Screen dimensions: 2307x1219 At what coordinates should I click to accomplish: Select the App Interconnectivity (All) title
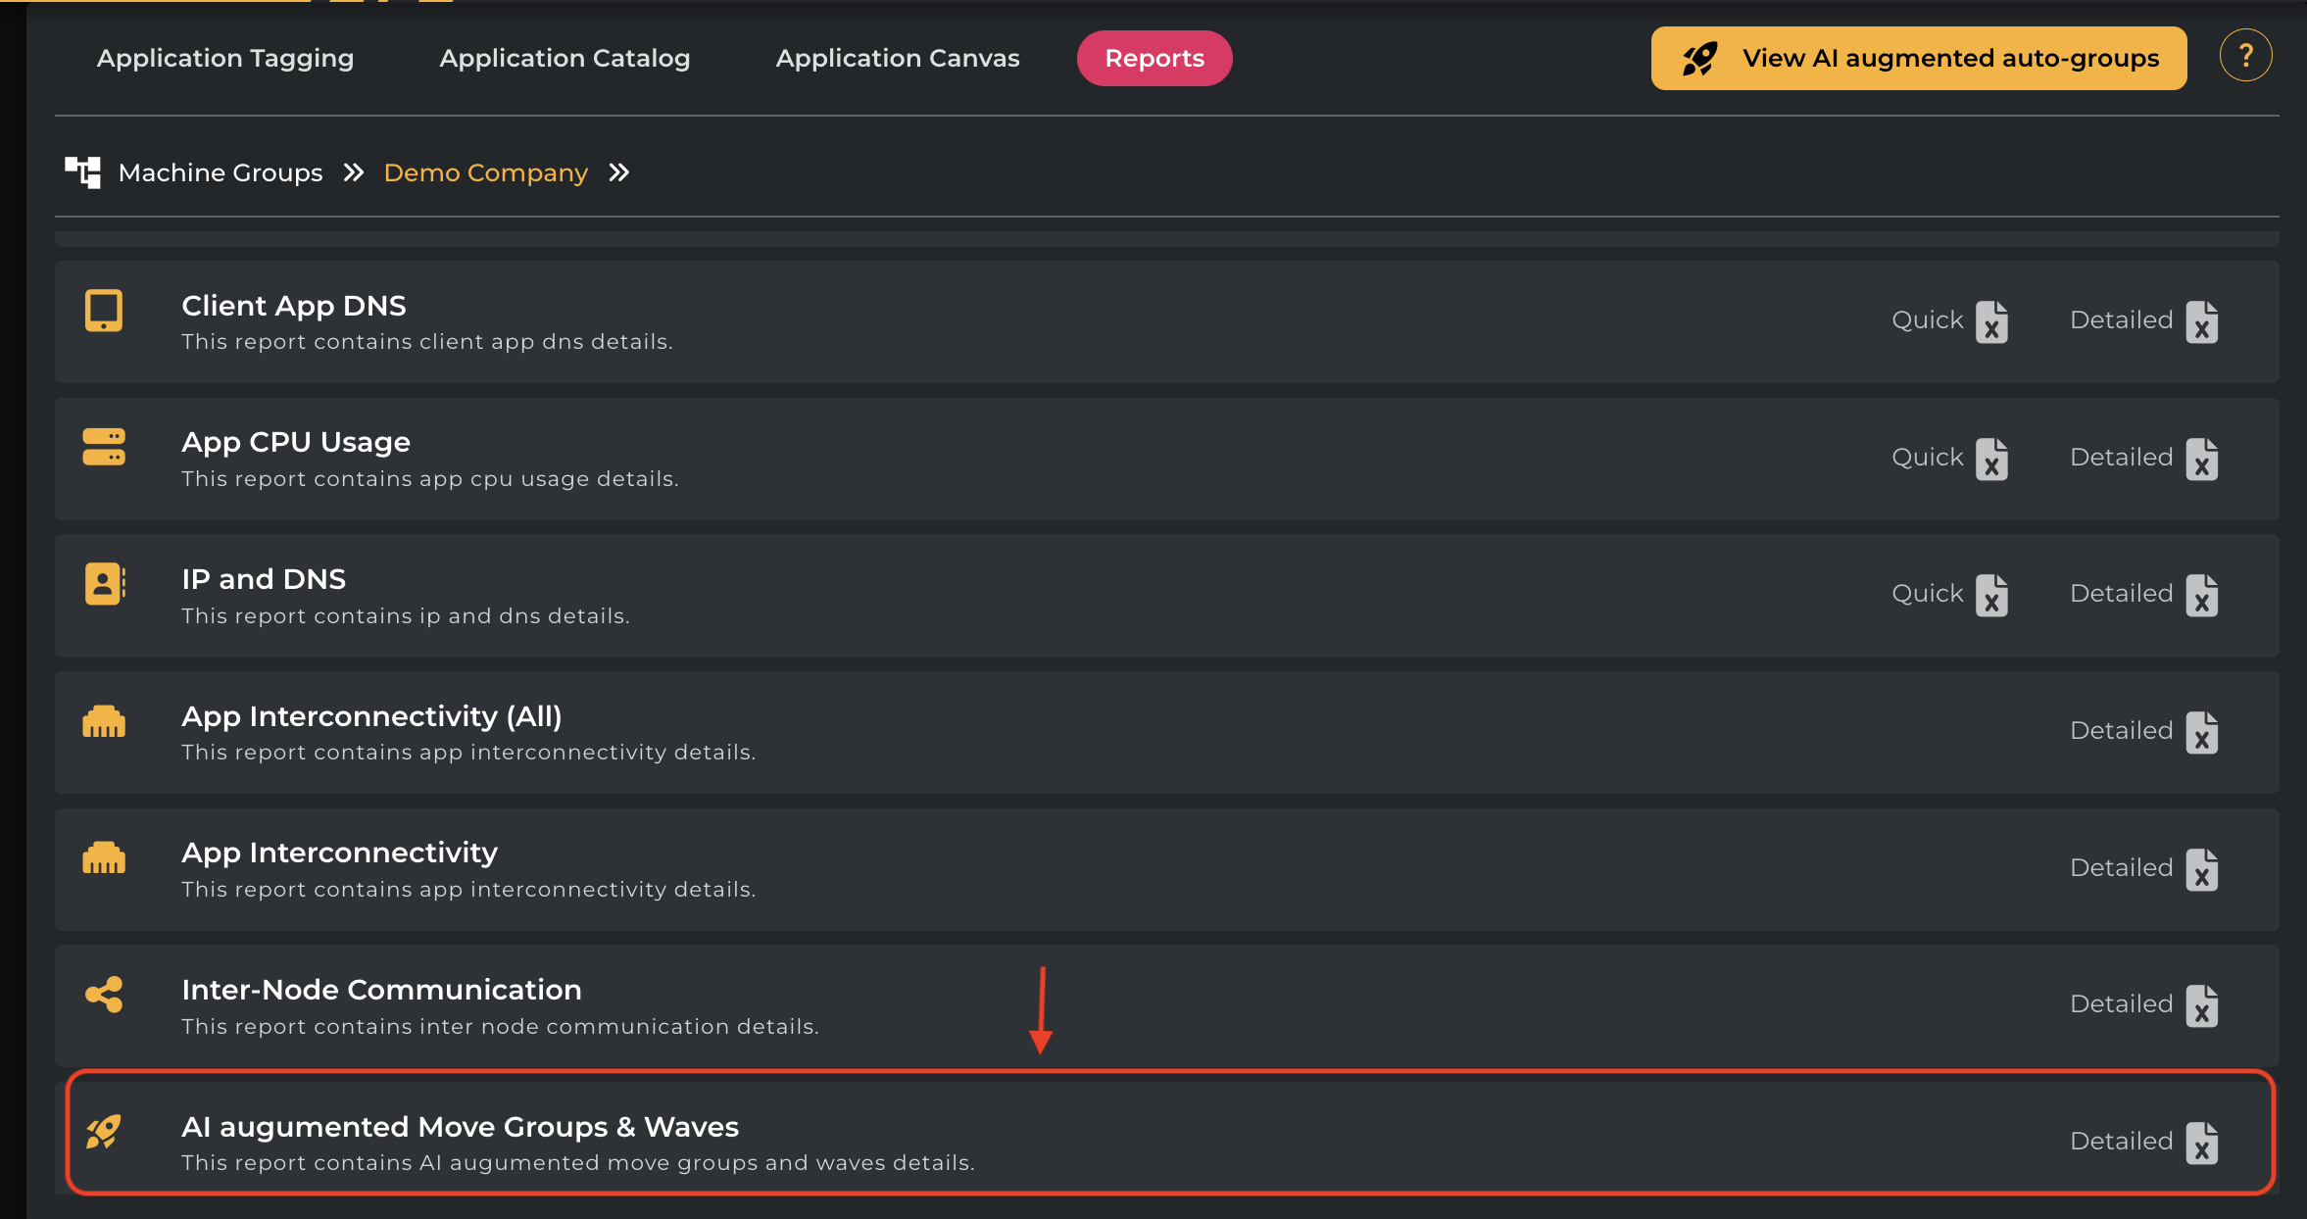[372, 717]
